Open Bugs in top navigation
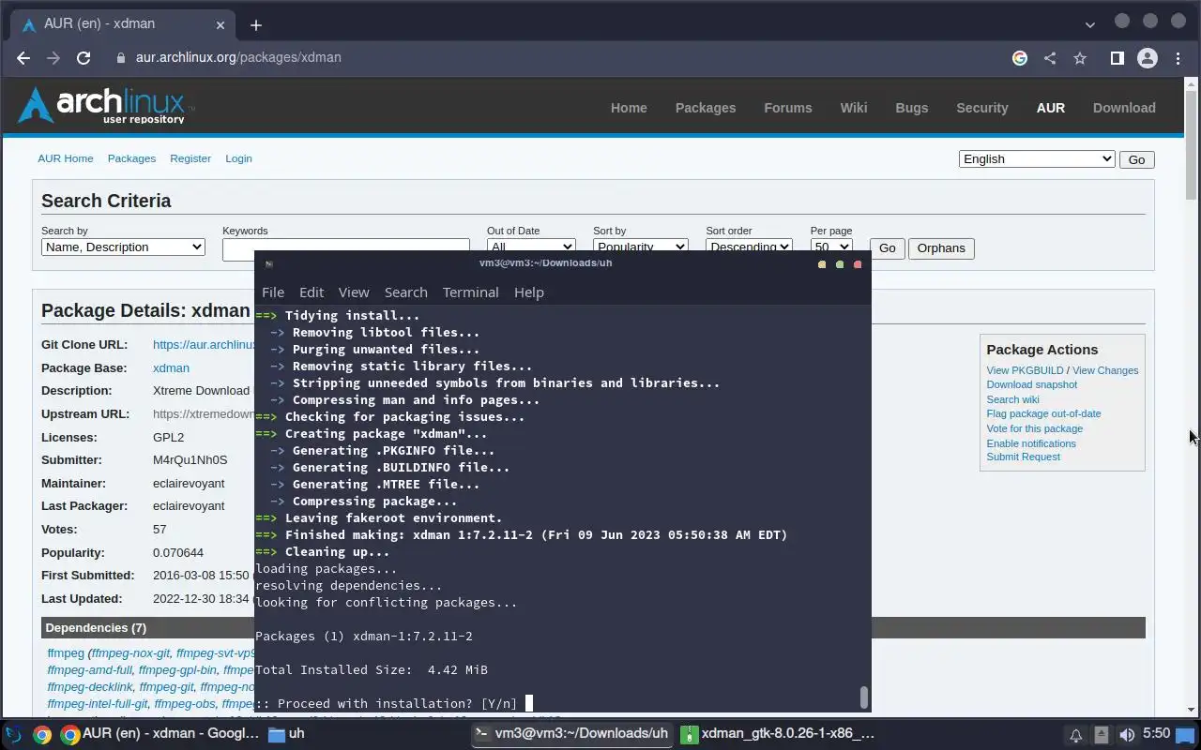This screenshot has width=1201, height=750. [x=912, y=108]
